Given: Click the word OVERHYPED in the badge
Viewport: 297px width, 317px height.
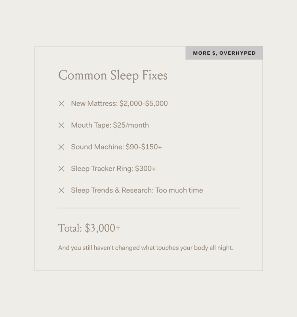Looking at the screenshot, I should [238, 53].
